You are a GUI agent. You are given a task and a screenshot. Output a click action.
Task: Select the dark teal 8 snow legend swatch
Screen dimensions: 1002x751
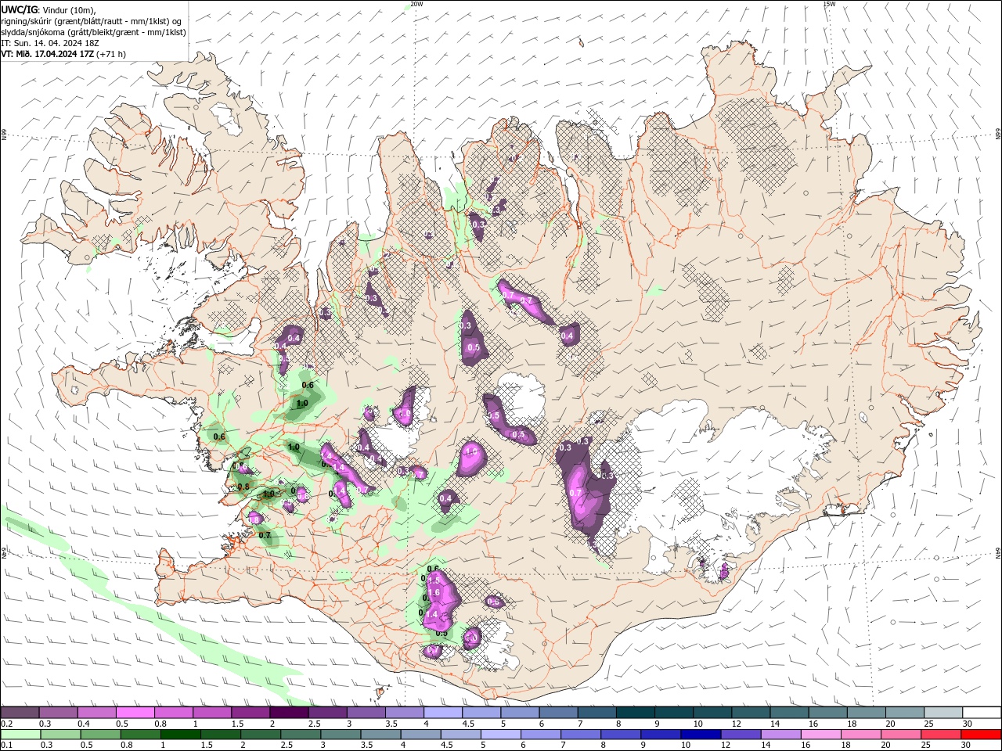(635, 713)
